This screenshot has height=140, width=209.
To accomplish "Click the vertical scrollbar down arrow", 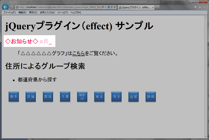I will click(x=206, y=137).
